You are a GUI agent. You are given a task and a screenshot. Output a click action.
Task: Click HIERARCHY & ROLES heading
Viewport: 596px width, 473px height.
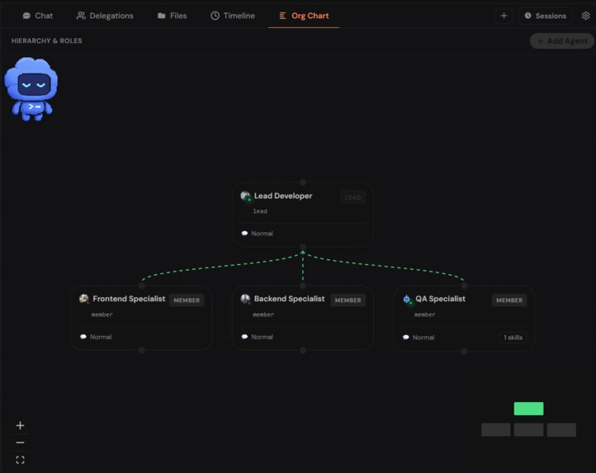(x=47, y=40)
